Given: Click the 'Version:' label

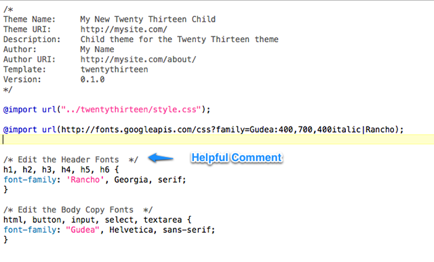Looking at the screenshot, I should (x=22, y=79).
